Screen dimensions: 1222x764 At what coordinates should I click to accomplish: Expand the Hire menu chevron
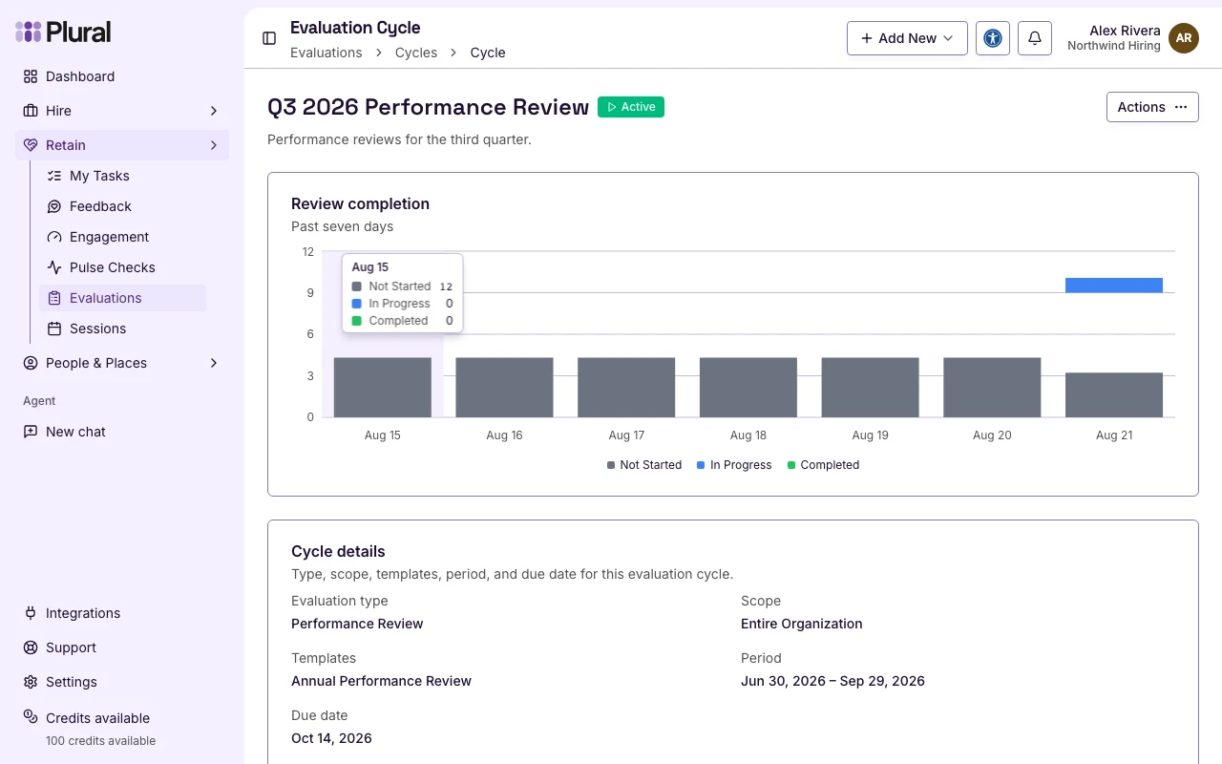pyautogui.click(x=214, y=111)
